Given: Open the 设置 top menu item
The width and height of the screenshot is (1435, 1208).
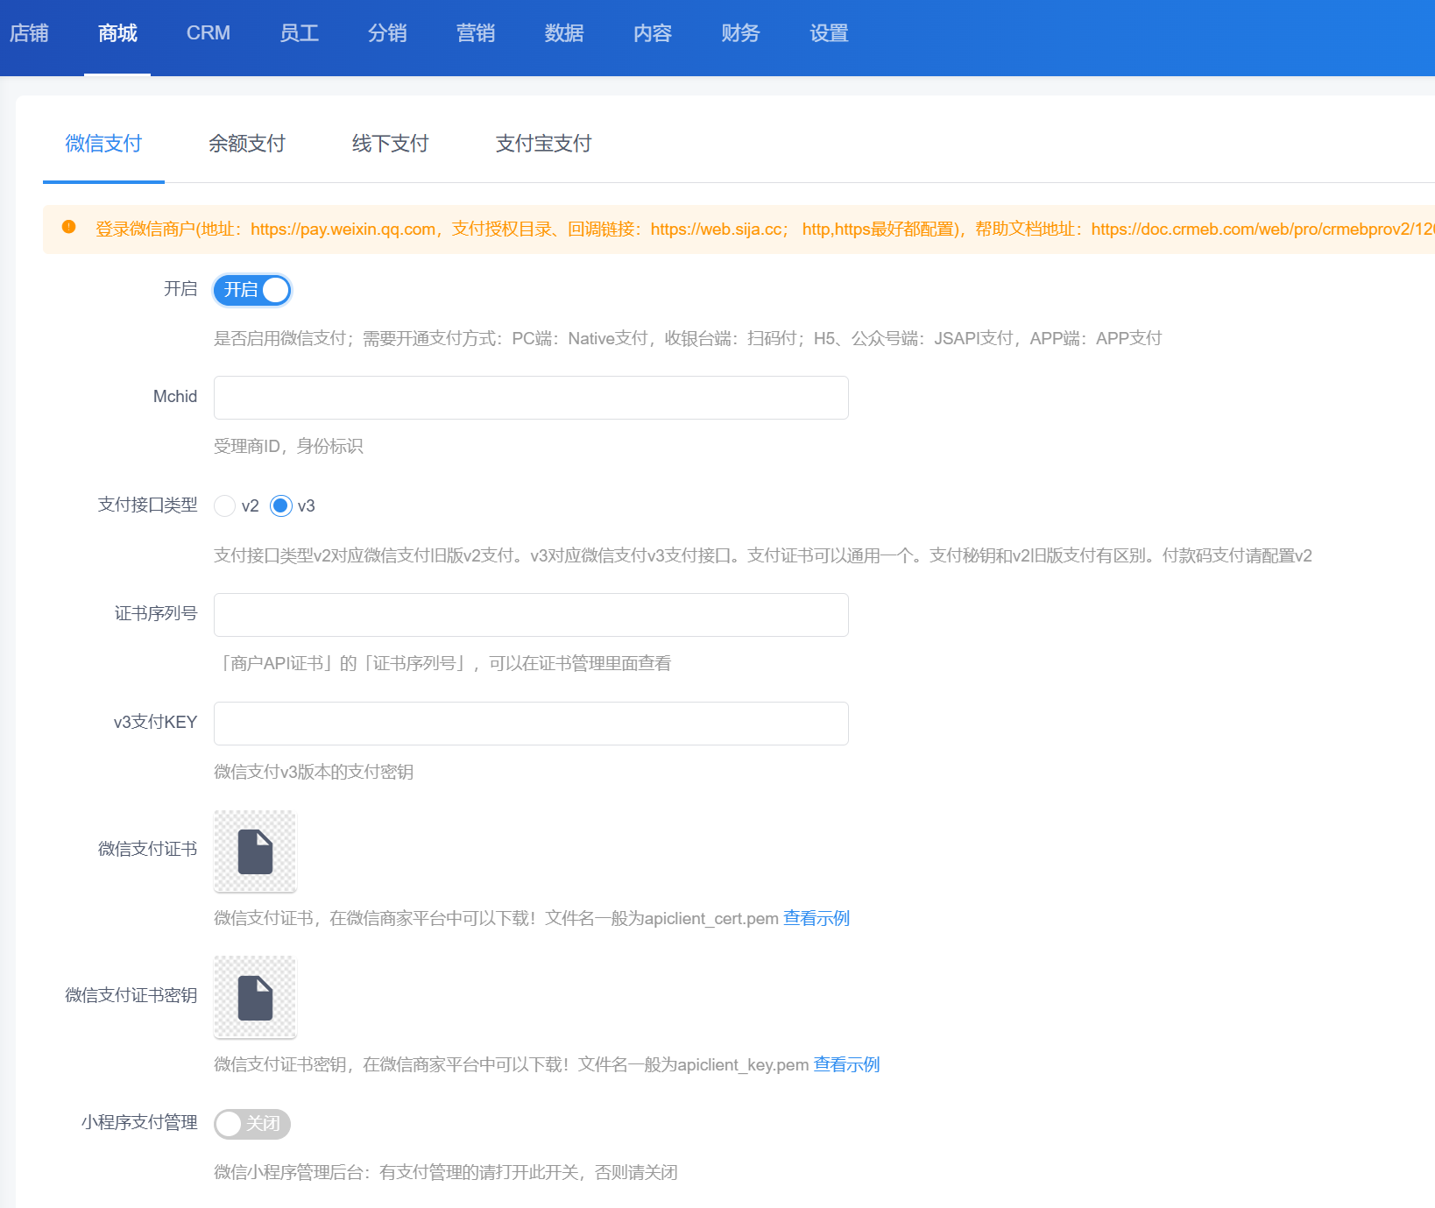Looking at the screenshot, I should [x=829, y=33].
